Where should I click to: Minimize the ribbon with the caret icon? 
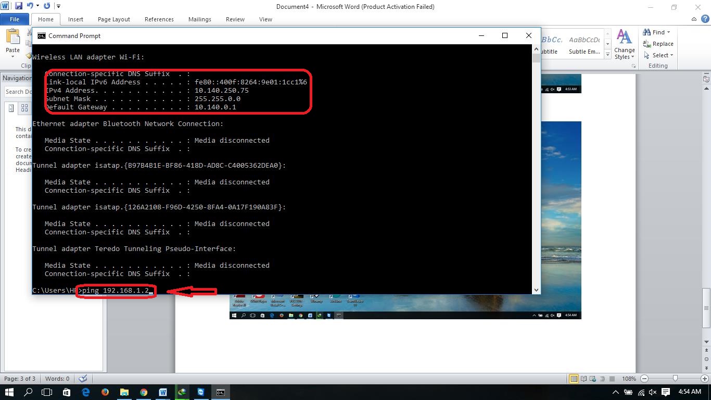pos(694,19)
